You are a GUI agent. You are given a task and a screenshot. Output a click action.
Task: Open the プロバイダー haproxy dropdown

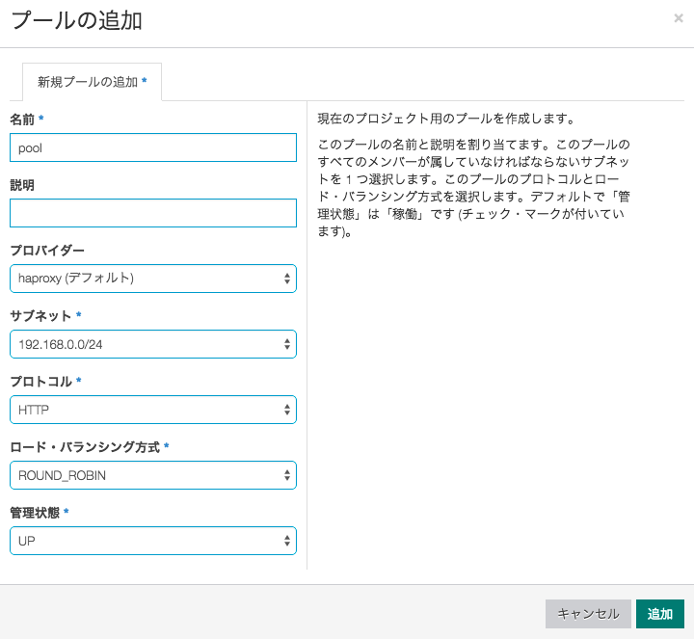point(153,279)
